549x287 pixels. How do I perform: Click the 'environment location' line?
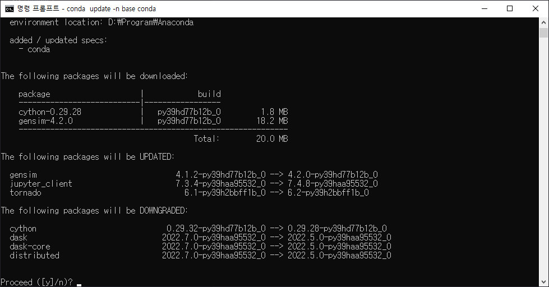pos(102,22)
